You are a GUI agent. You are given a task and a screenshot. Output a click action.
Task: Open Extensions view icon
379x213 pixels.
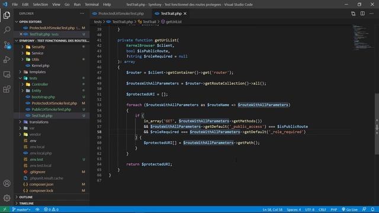pos(7,89)
